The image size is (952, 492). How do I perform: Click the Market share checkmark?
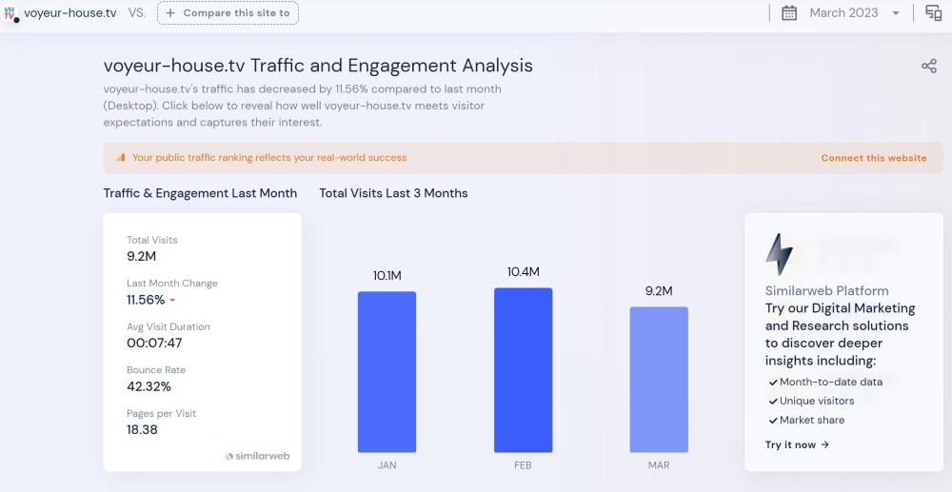773,421
